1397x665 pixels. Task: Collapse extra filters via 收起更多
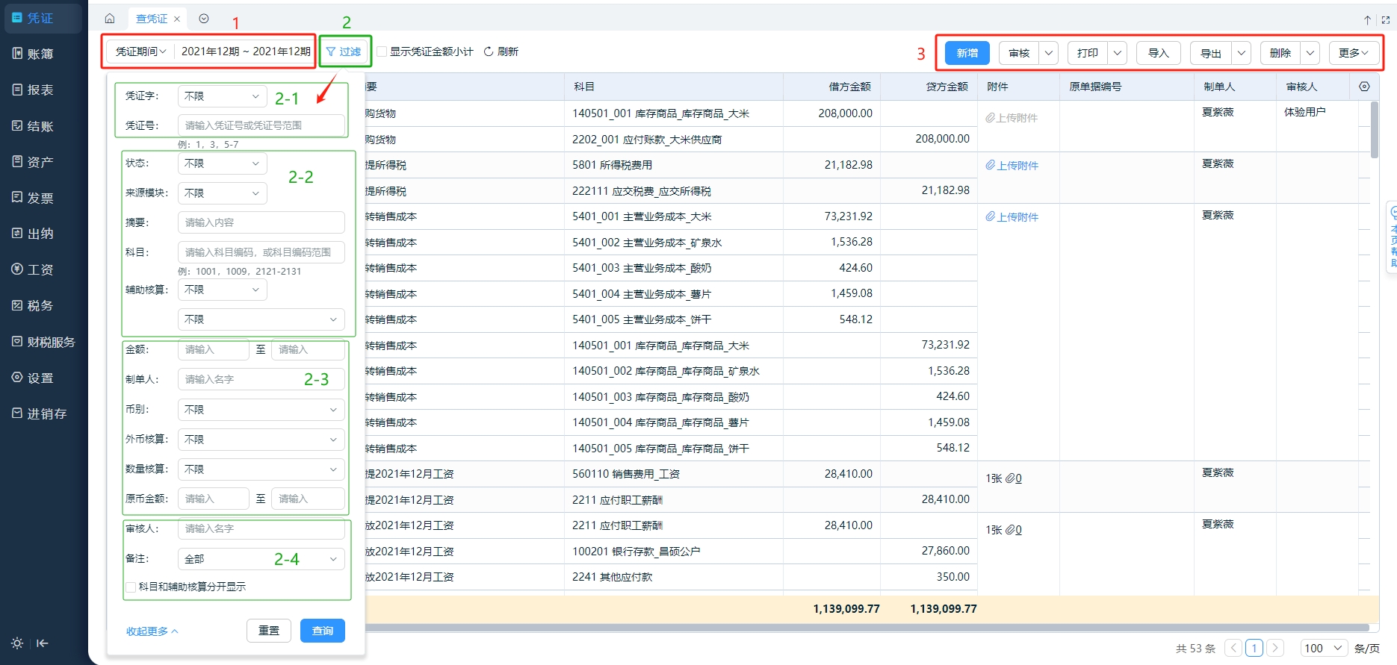tap(152, 631)
